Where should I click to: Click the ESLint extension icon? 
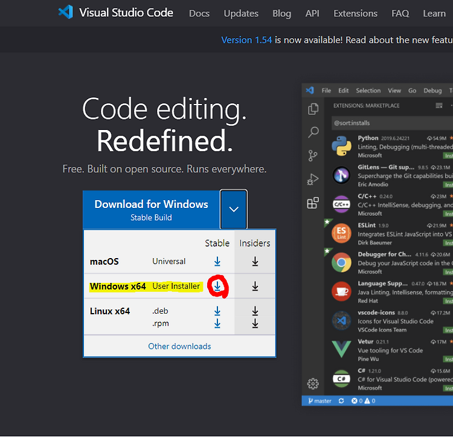(x=341, y=233)
